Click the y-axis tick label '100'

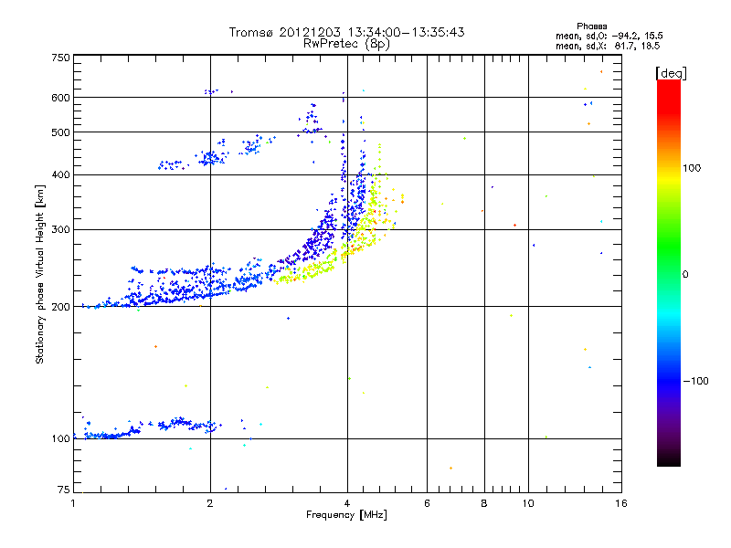point(60,438)
